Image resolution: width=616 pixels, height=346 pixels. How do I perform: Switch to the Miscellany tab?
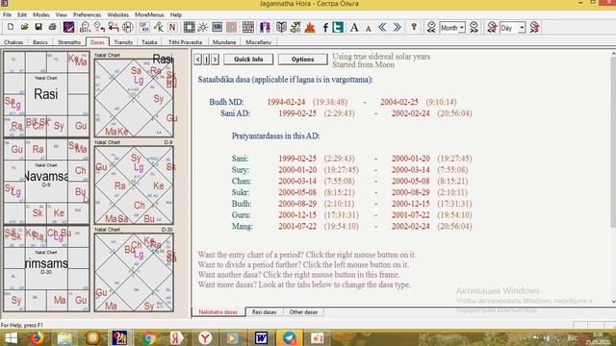(x=259, y=42)
